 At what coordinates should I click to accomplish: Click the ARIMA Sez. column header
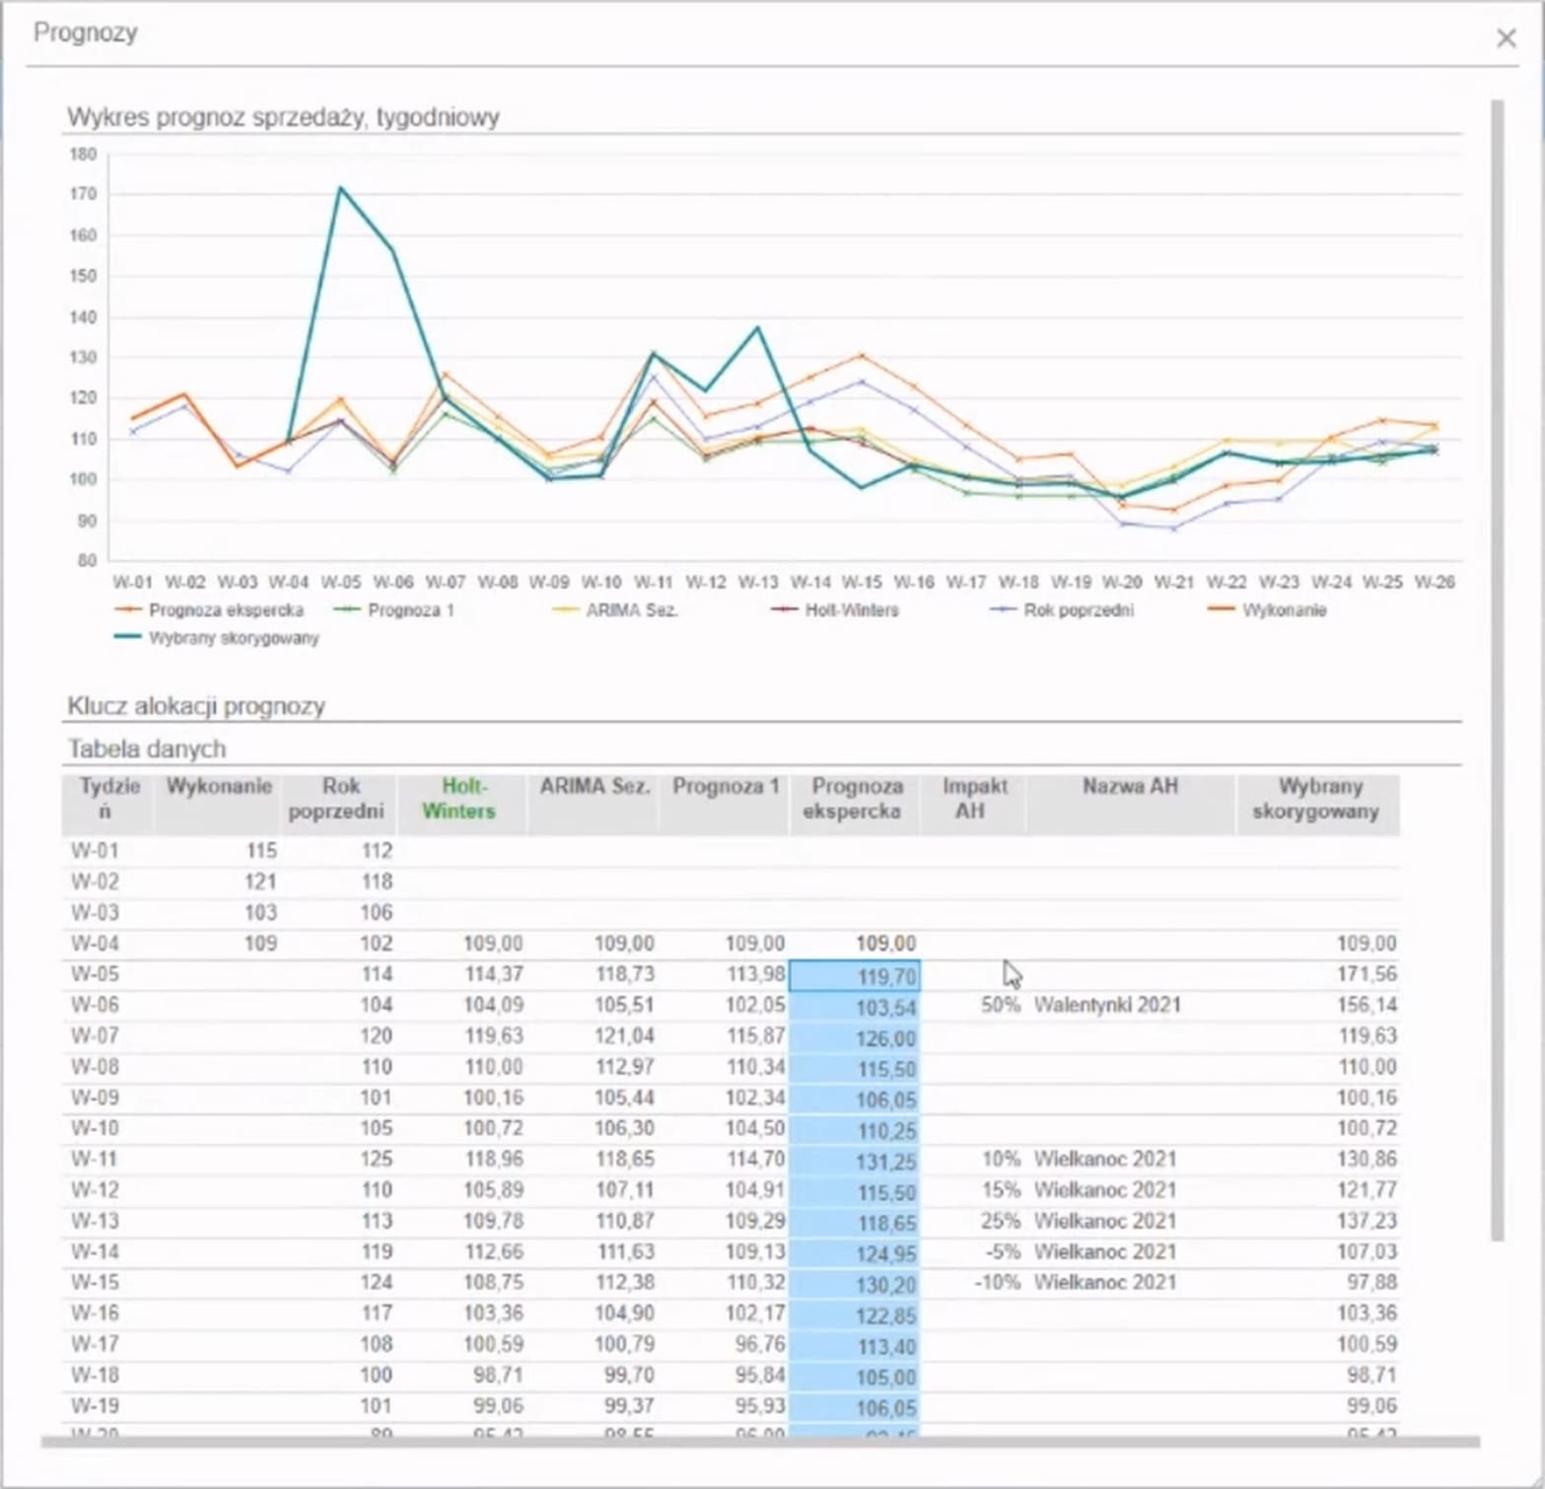point(594,787)
